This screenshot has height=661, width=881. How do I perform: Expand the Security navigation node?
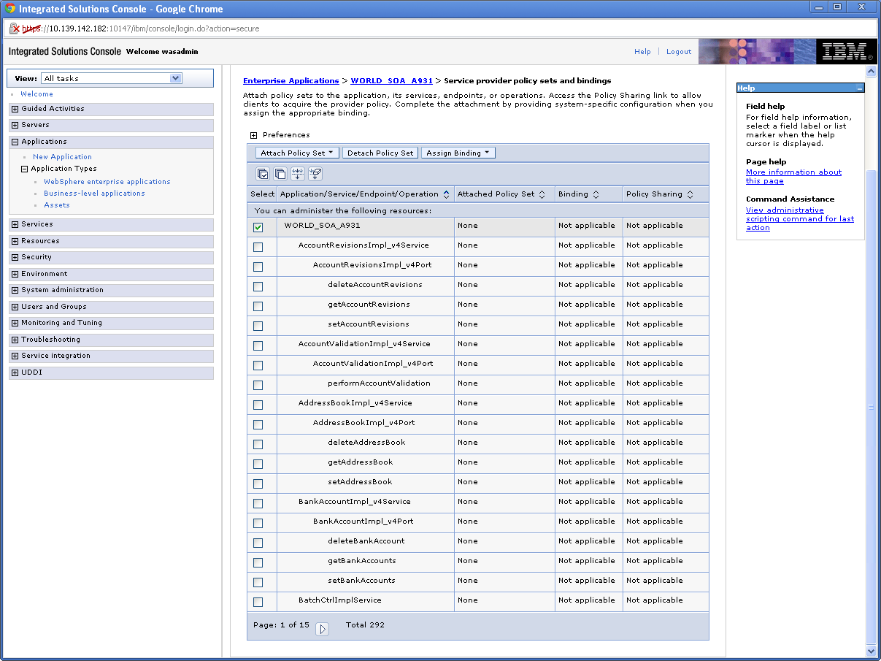15,257
